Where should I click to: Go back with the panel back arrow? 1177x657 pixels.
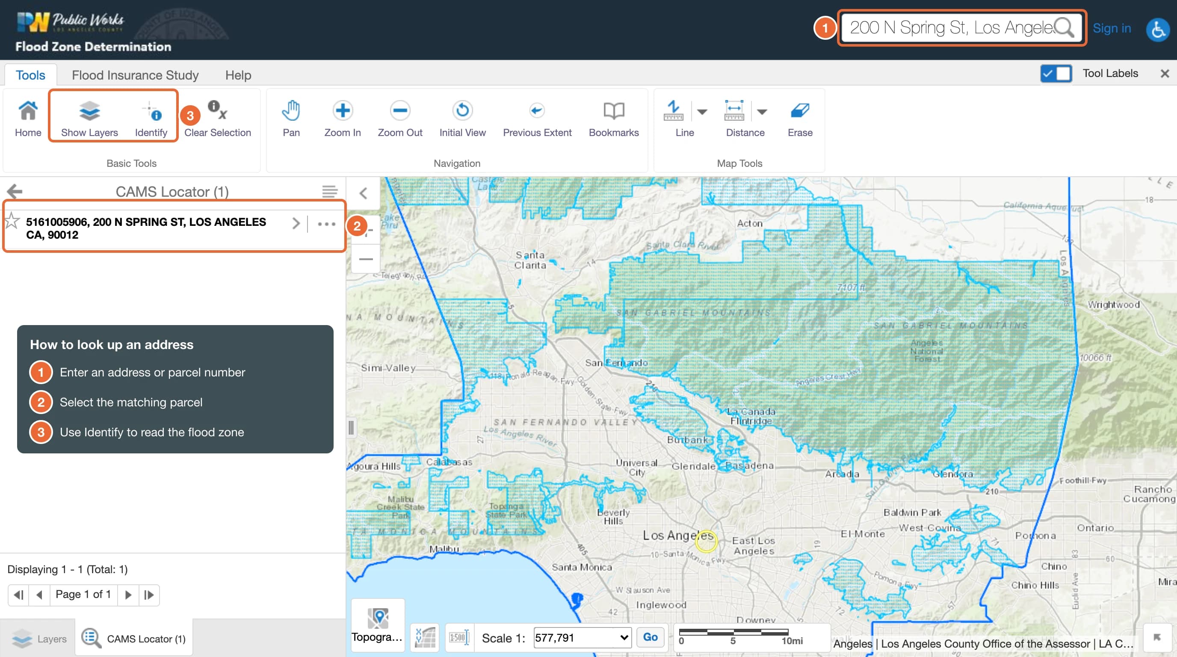pyautogui.click(x=15, y=191)
